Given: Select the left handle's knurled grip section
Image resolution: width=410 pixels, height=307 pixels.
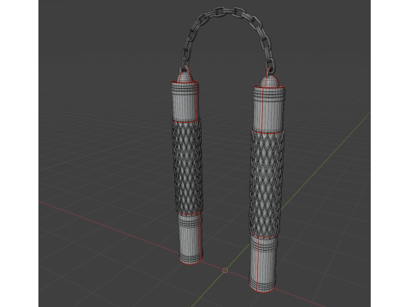Looking at the screenshot, I should coord(187,167).
